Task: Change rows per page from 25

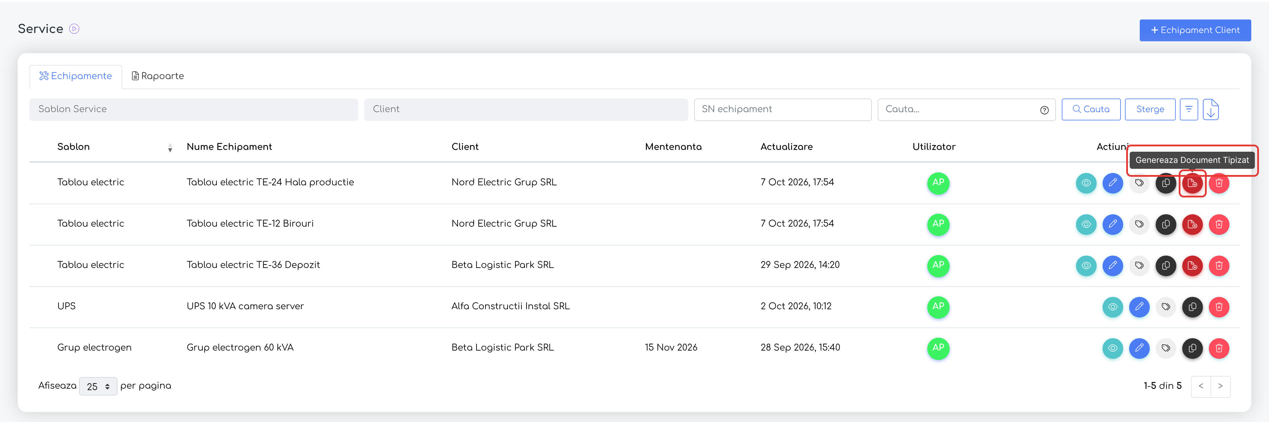Action: click(x=98, y=387)
